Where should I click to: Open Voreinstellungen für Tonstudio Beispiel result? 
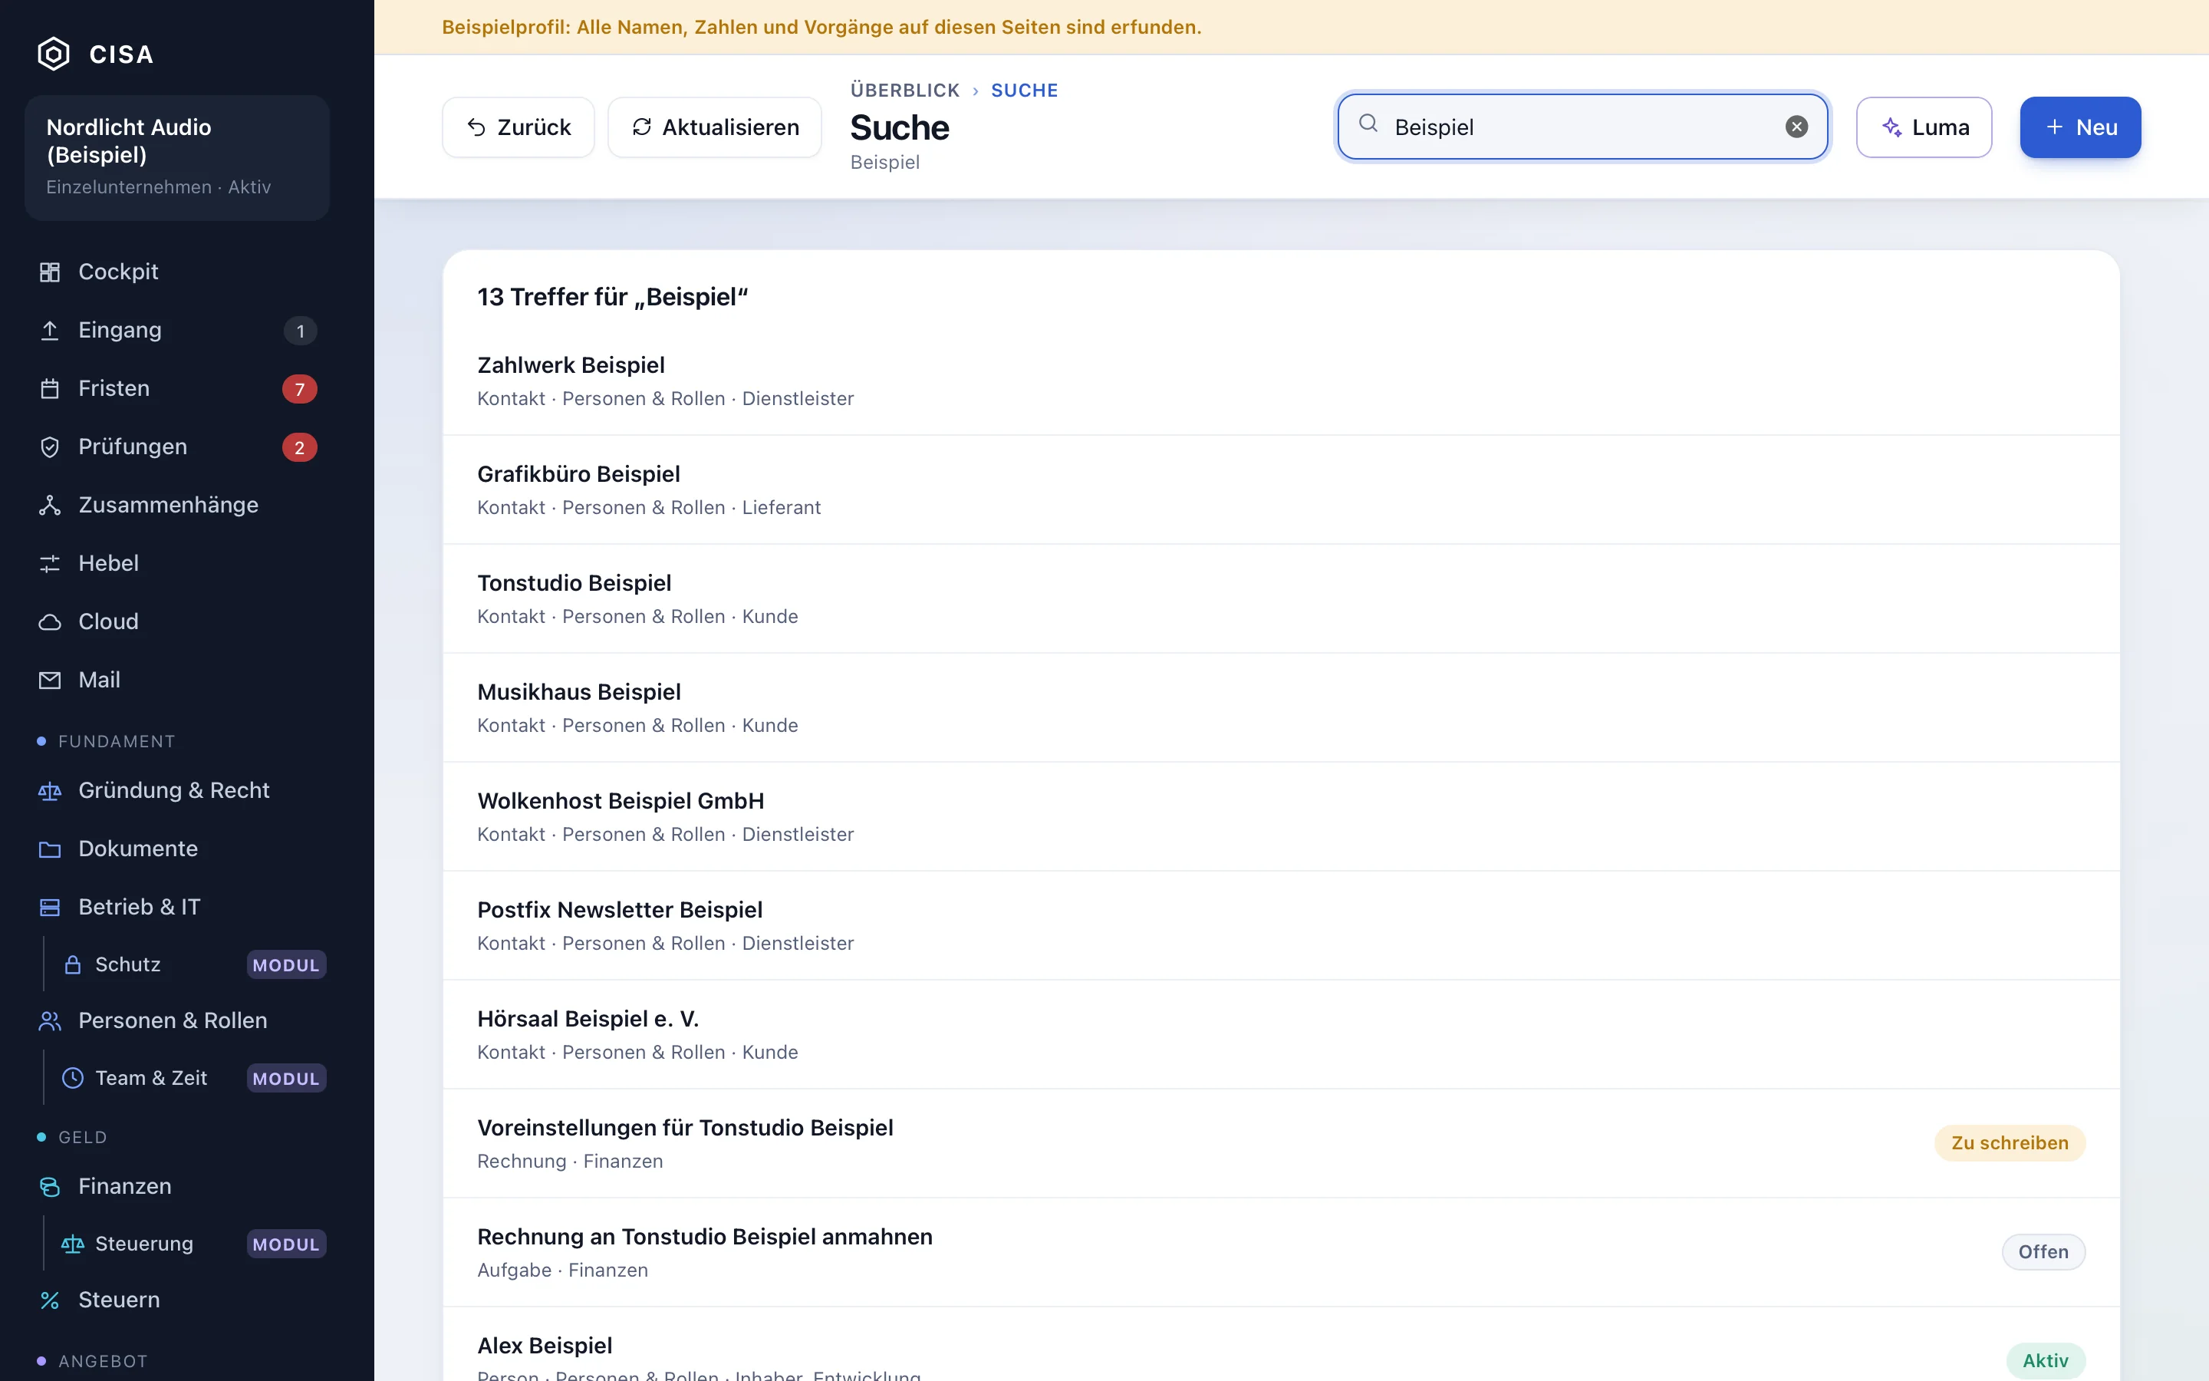(1281, 1143)
